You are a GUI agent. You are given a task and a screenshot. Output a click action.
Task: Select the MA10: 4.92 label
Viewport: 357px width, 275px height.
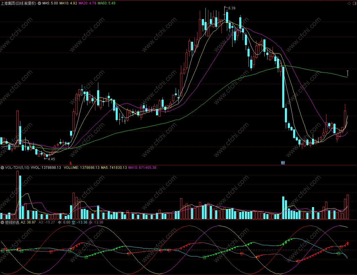click(68, 3)
